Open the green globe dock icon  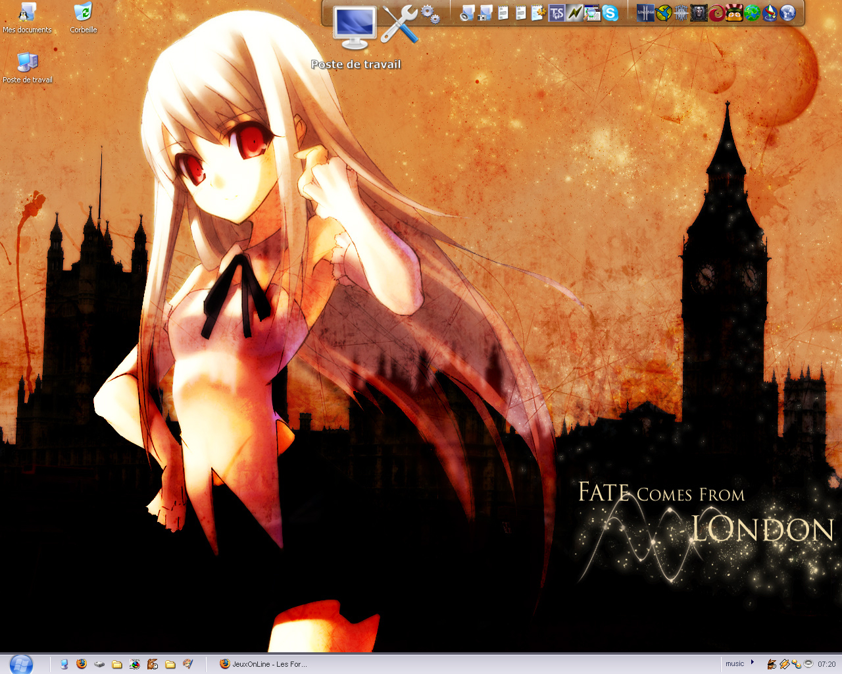tap(752, 13)
